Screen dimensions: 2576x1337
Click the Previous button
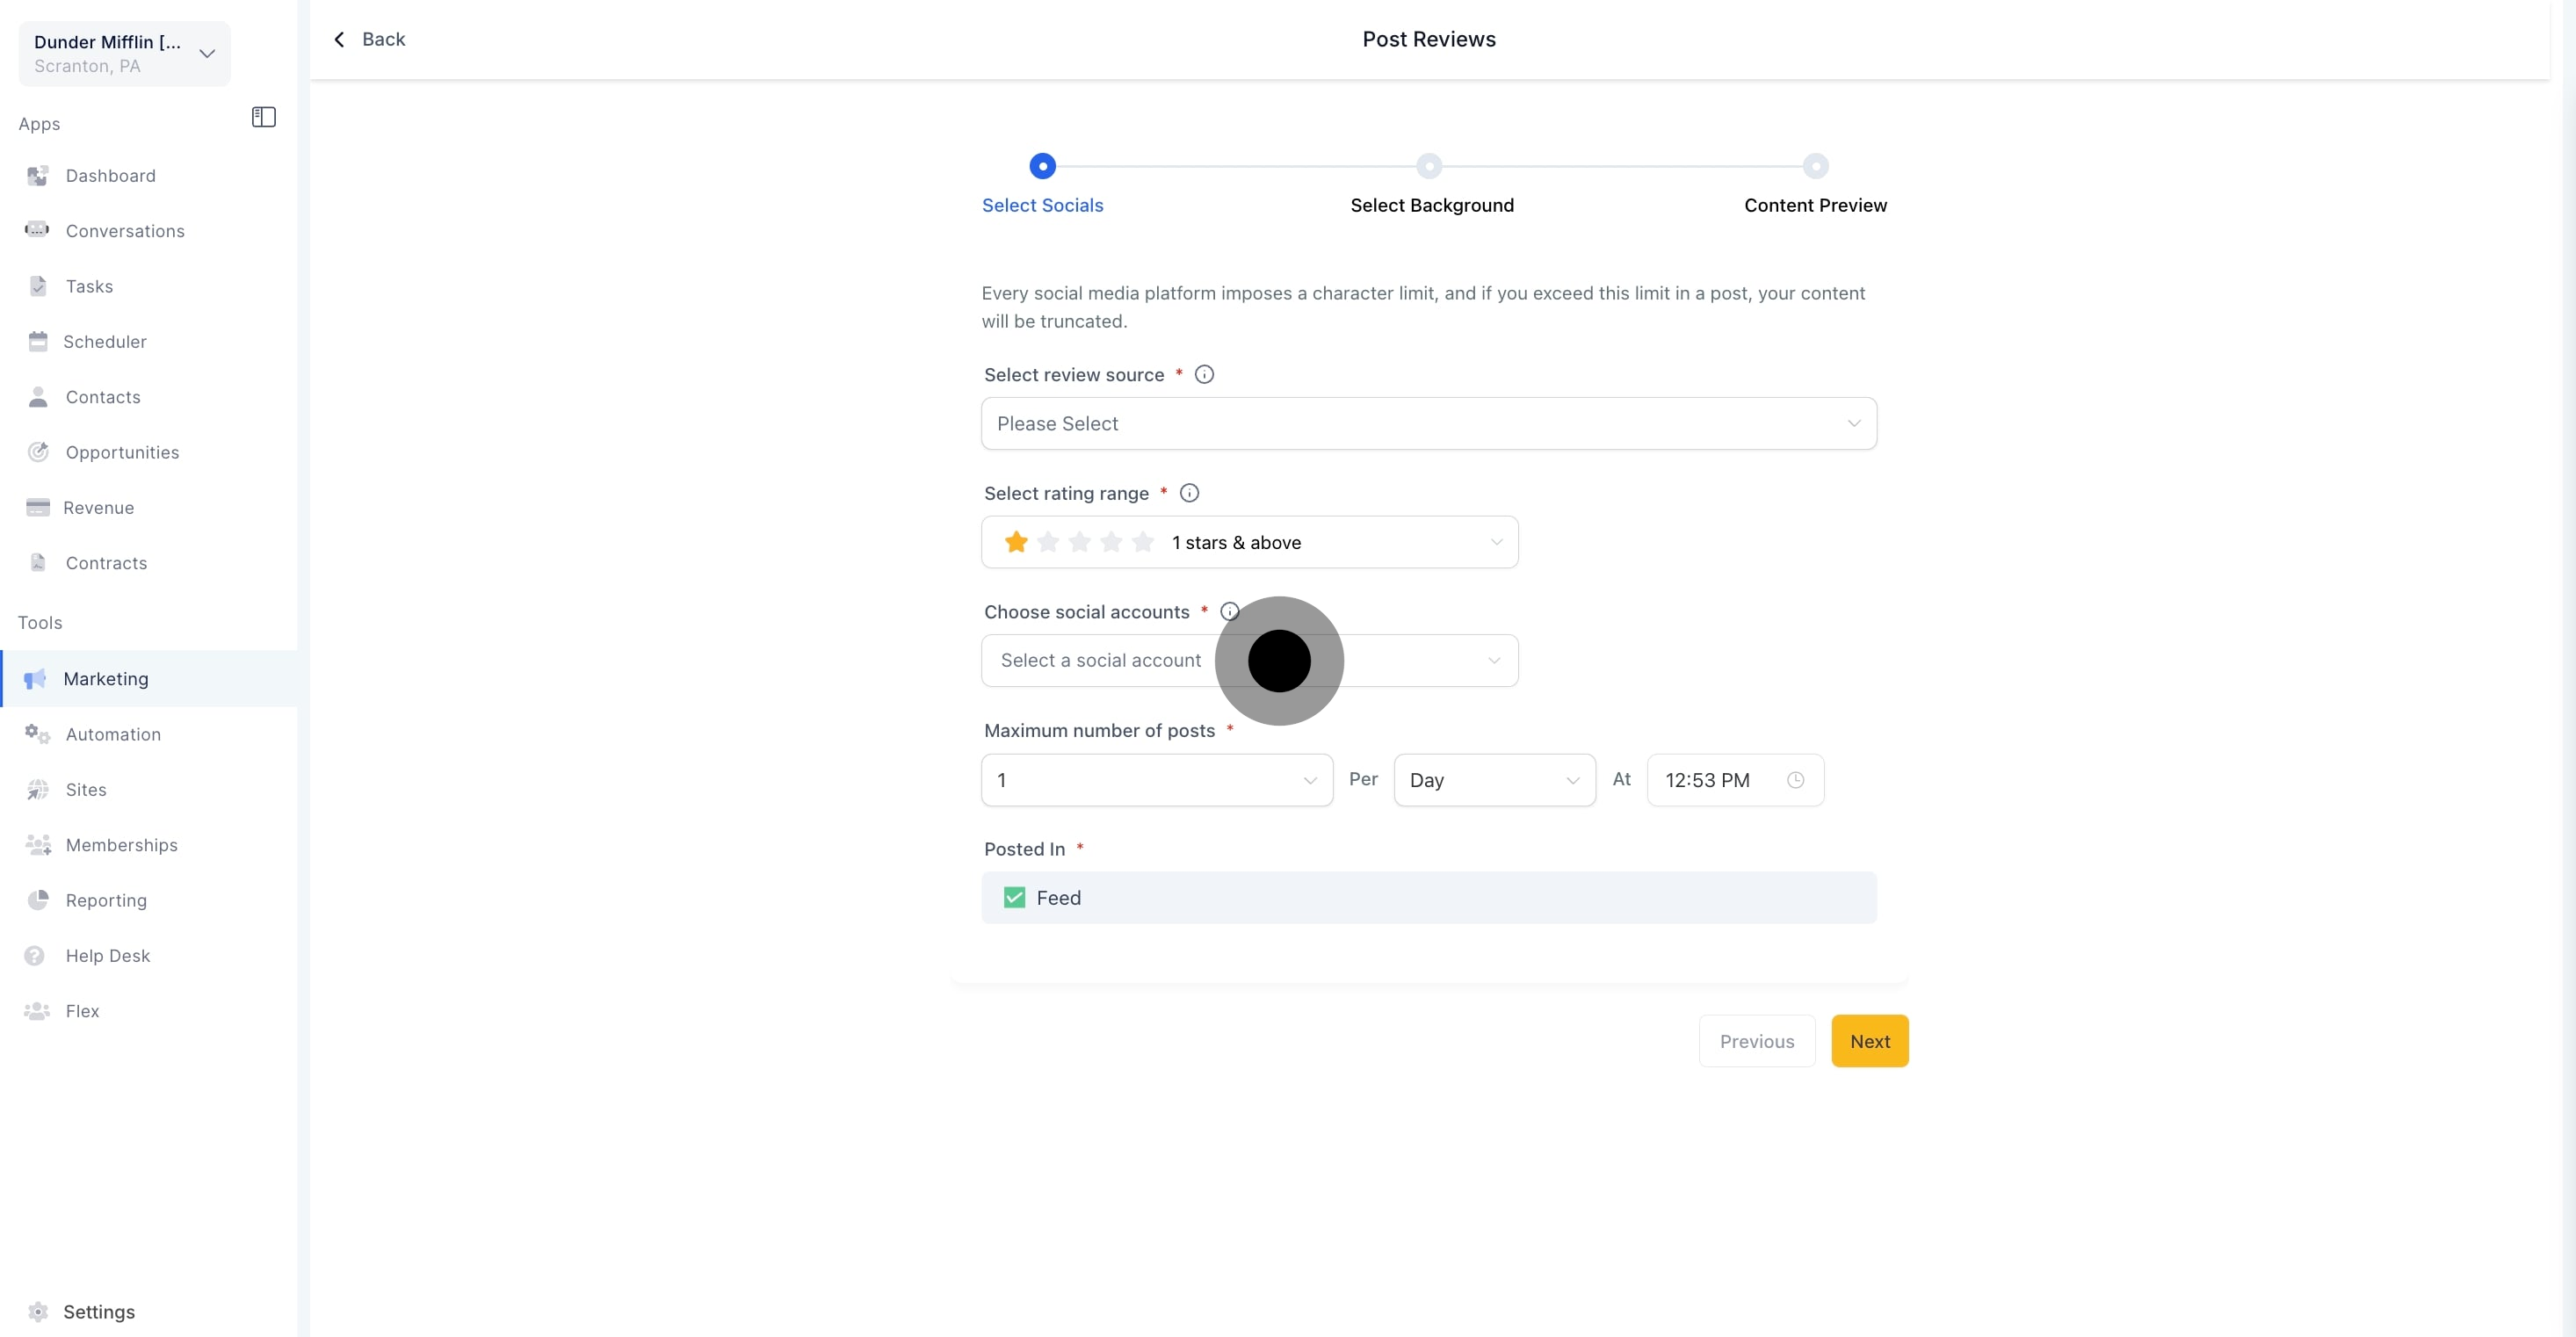pyautogui.click(x=1756, y=1041)
